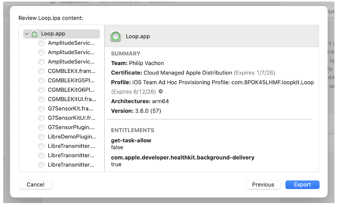Screen dimensions: 338x207
Task: Click the 'Version: 3.6.0 (57)' line
Action: pyautogui.click(x=136, y=111)
